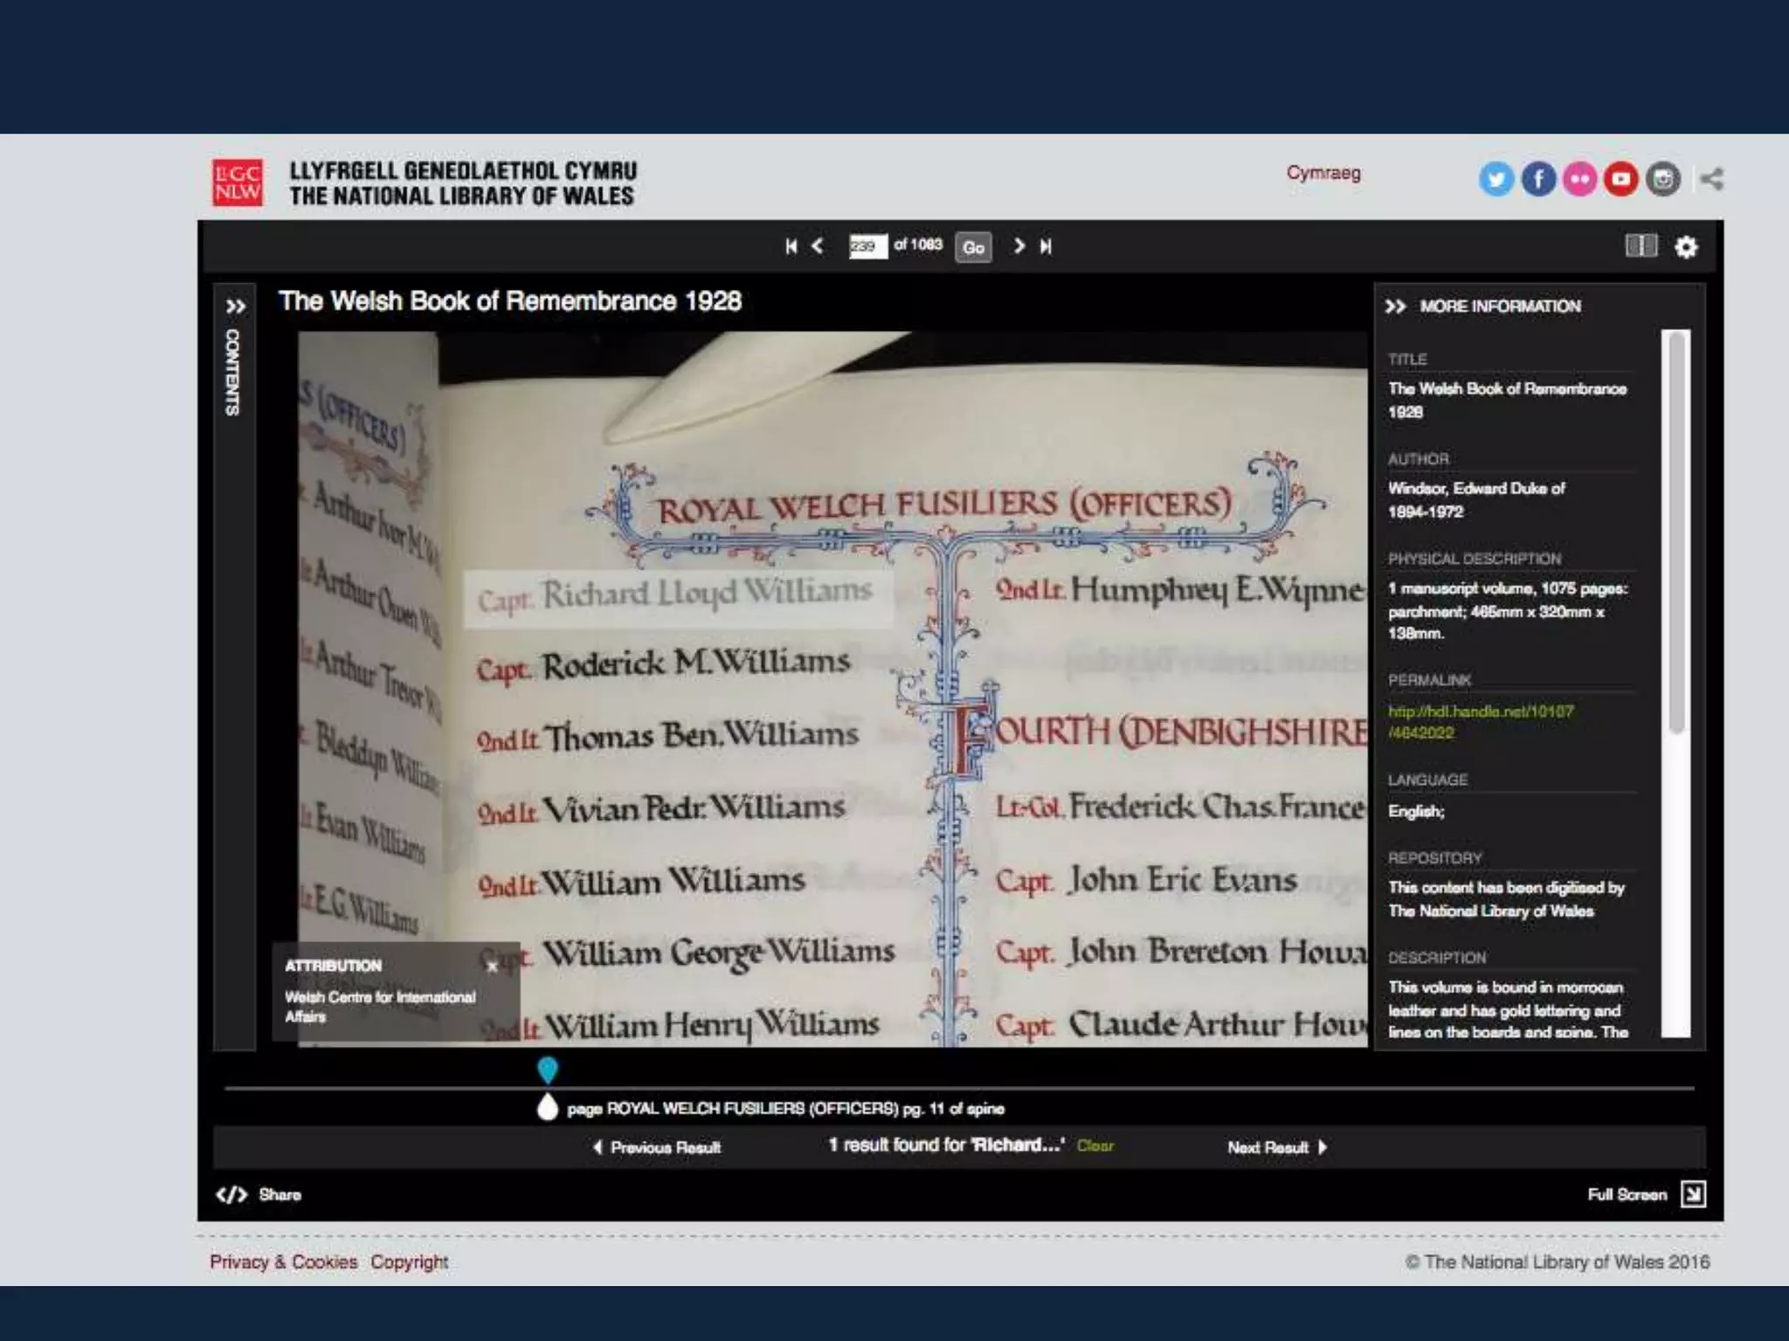Jump to first page arrow
The width and height of the screenshot is (1789, 1341).
tap(791, 246)
